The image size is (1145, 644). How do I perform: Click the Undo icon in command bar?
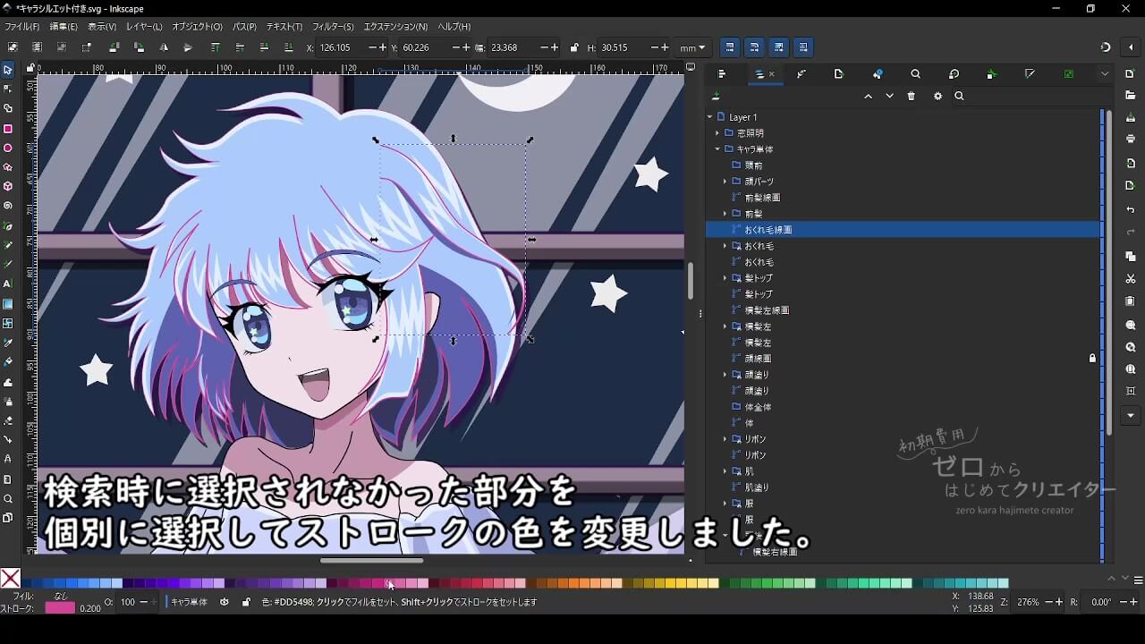[x=1131, y=210]
